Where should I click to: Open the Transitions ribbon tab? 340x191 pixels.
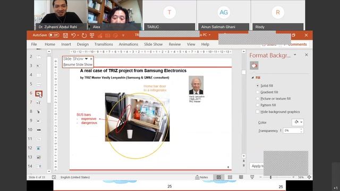click(104, 44)
